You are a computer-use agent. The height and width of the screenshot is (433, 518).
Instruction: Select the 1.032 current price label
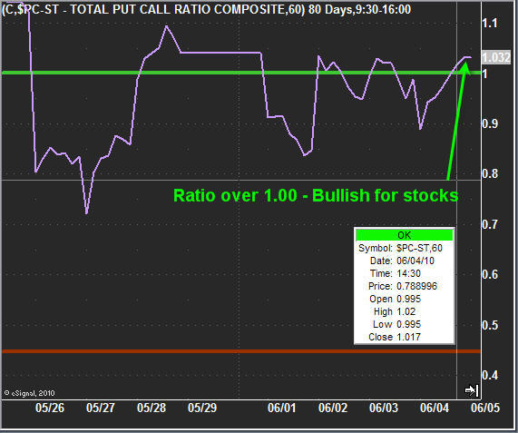(496, 57)
